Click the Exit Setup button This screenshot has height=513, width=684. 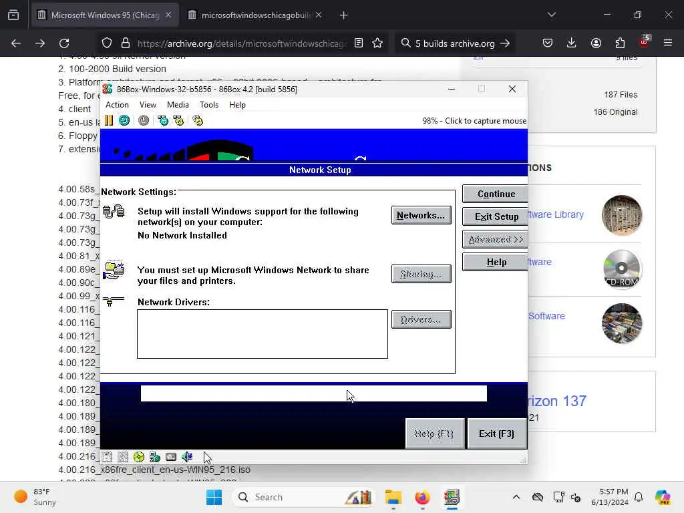pyautogui.click(x=495, y=216)
